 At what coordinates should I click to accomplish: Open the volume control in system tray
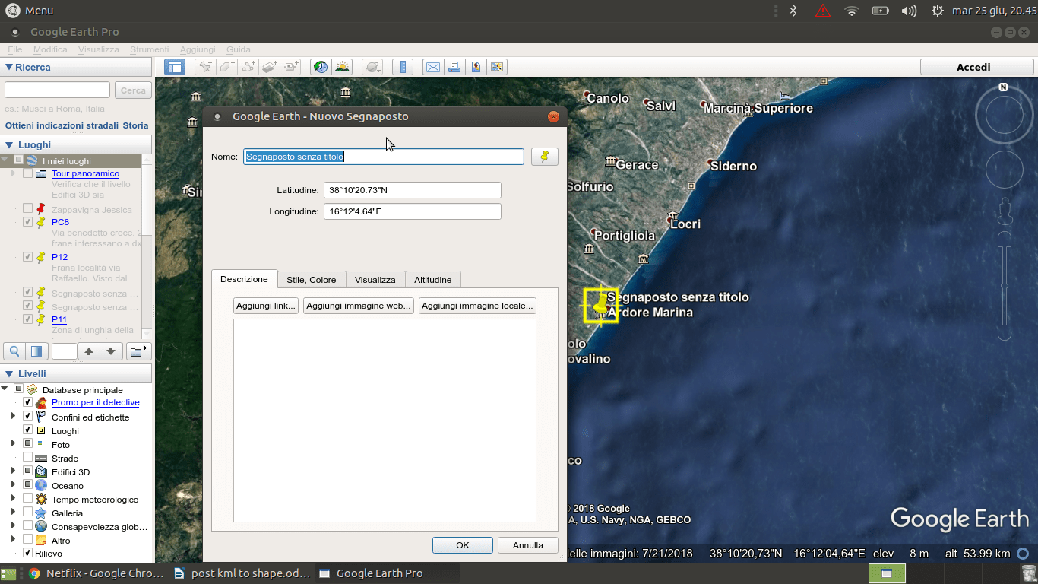[x=909, y=11]
